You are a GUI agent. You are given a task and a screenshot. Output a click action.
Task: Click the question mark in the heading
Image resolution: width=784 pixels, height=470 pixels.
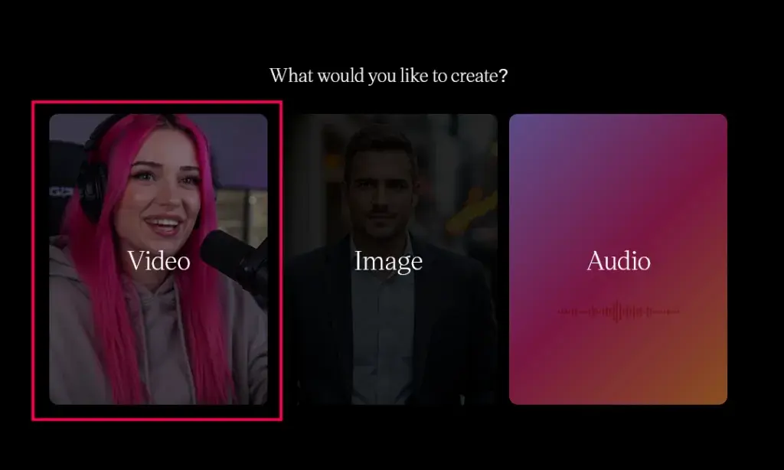(503, 76)
